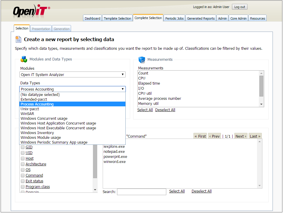Enable the Exit status checkbox
Image resolution: width=283 pixels, height=213 pixels.
click(x=23, y=181)
